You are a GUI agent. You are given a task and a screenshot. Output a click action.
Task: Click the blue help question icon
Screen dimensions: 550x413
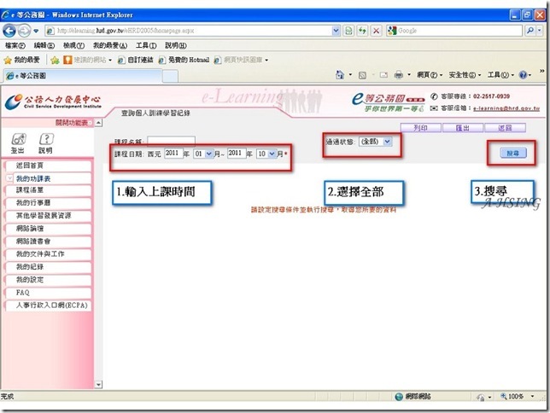[x=523, y=75]
